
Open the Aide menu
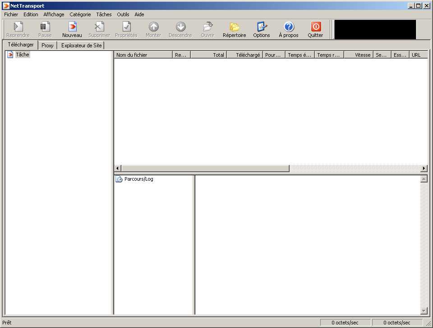139,14
